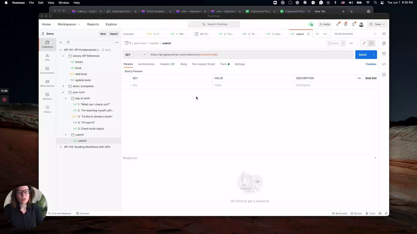Open the Collections sidebar panel
Screen dimensions: 417x234
point(47,44)
